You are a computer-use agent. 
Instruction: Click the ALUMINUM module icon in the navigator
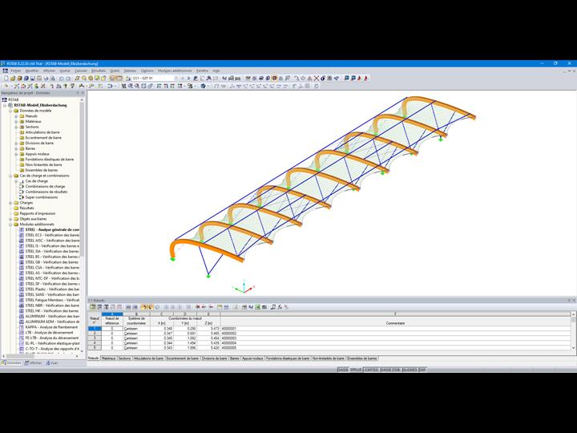(22, 316)
